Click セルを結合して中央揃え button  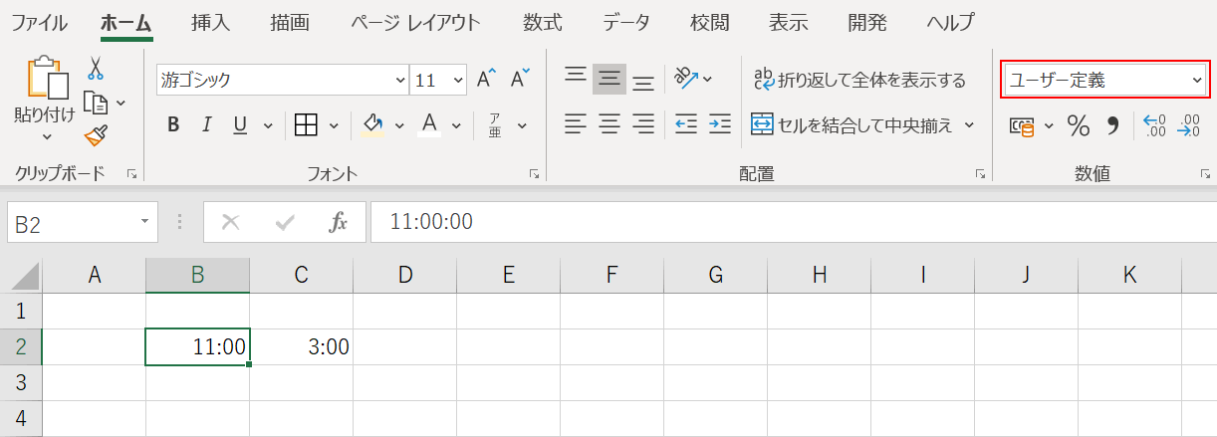click(852, 124)
